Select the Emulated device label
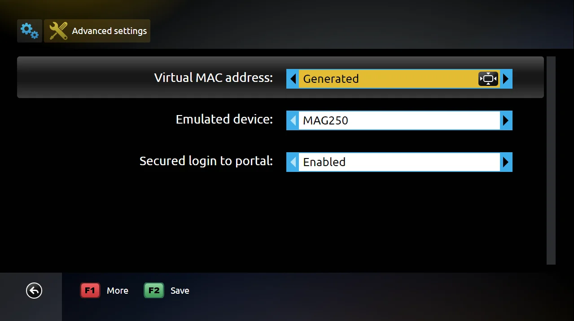 click(224, 120)
